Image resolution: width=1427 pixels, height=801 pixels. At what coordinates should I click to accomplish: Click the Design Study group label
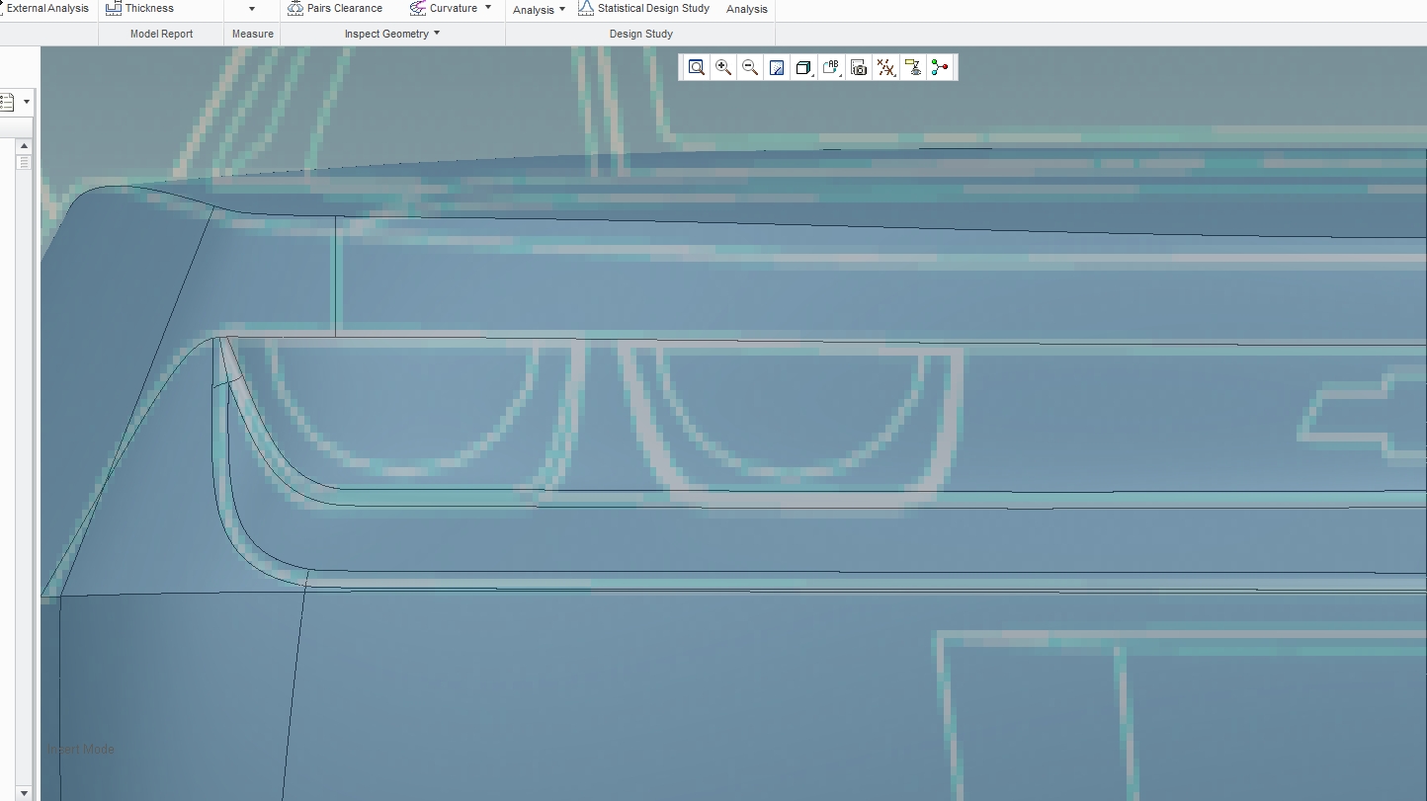pyautogui.click(x=641, y=34)
